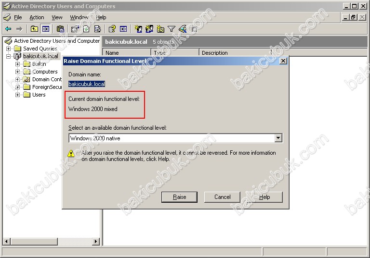The image size is (370, 258).
Task: Select the Builtin tree item
Action: click(x=39, y=64)
